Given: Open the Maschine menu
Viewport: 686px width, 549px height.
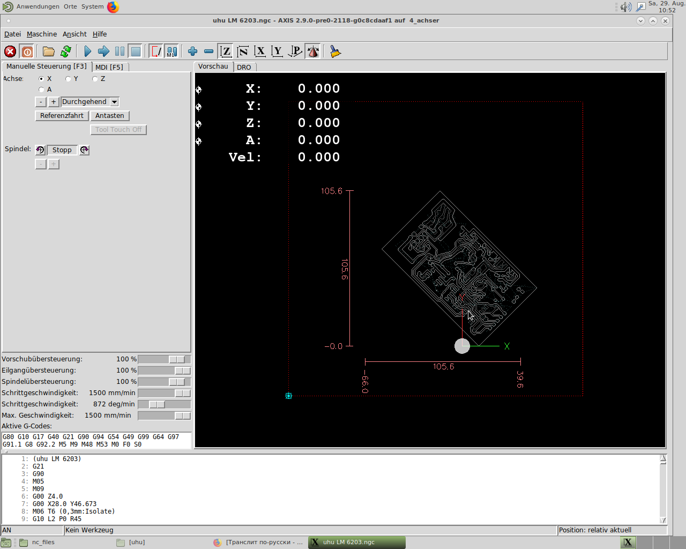Looking at the screenshot, I should click(41, 34).
